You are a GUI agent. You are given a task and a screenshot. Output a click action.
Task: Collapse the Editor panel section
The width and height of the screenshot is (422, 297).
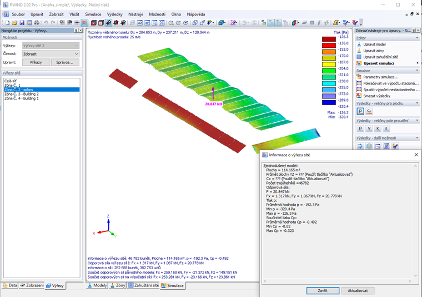(417, 38)
